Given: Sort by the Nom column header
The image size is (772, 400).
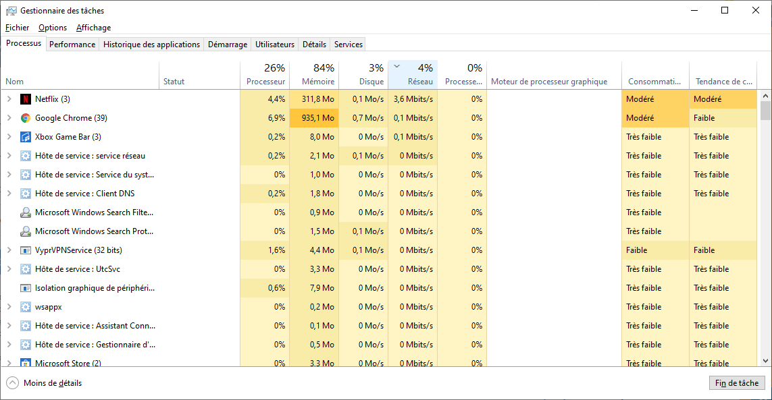Looking at the screenshot, I should pyautogui.click(x=80, y=76).
